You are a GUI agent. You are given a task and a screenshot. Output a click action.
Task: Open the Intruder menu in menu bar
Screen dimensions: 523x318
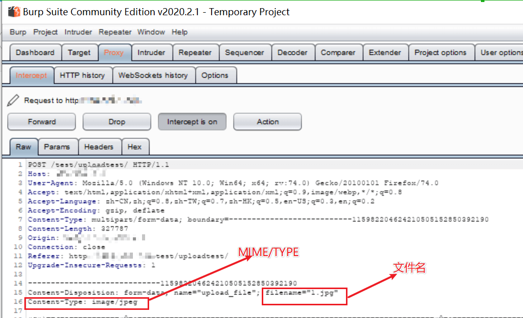(78, 32)
